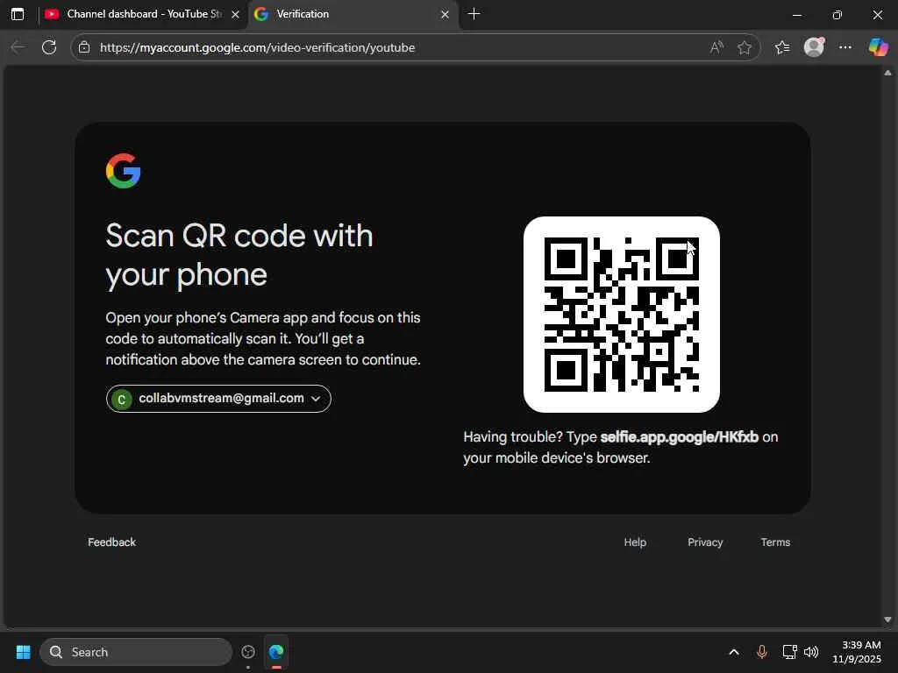The image size is (898, 673).
Task: Click scrollbar down arrow
Action: [x=887, y=620]
